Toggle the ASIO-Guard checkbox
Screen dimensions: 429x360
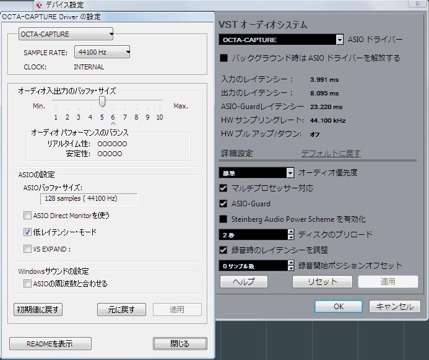[x=223, y=204]
